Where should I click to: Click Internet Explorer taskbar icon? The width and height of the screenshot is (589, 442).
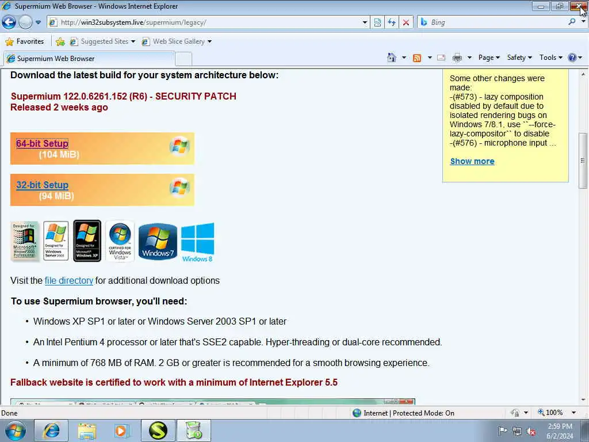pyautogui.click(x=51, y=430)
